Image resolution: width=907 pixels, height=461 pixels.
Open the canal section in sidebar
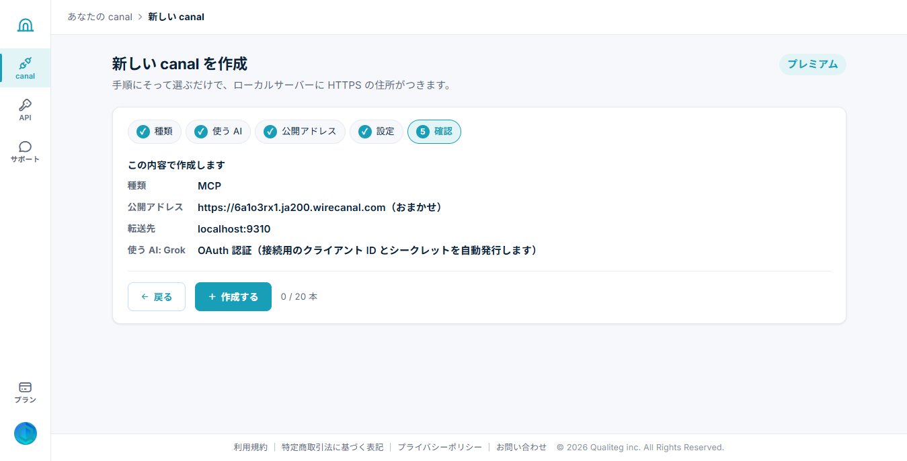pos(25,68)
